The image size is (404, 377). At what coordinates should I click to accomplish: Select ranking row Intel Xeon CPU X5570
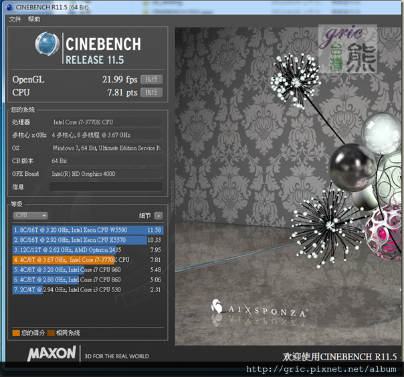coord(88,240)
